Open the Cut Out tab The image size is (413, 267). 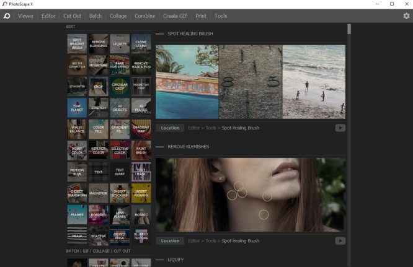pyautogui.click(x=72, y=16)
